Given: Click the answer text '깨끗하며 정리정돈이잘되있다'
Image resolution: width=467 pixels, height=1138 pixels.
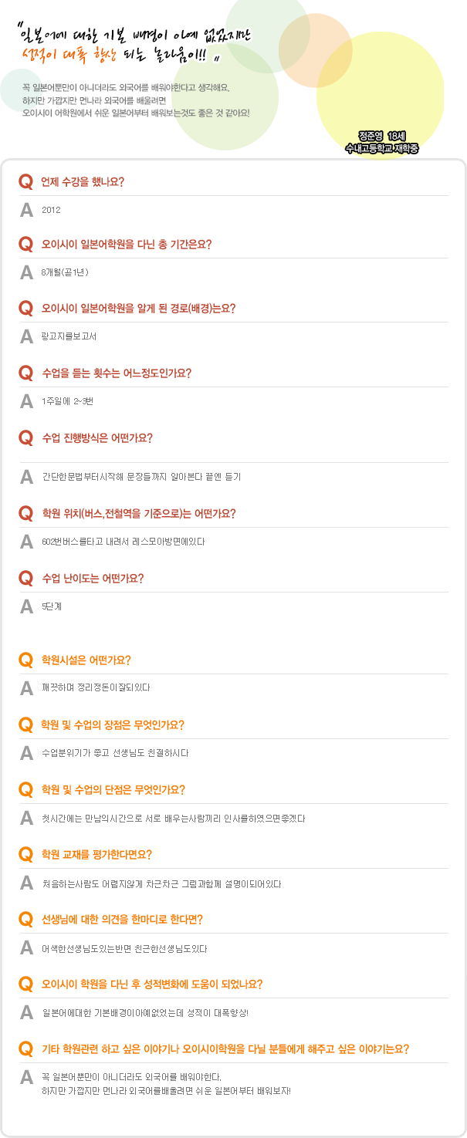Looking at the screenshot, I should click(96, 687).
